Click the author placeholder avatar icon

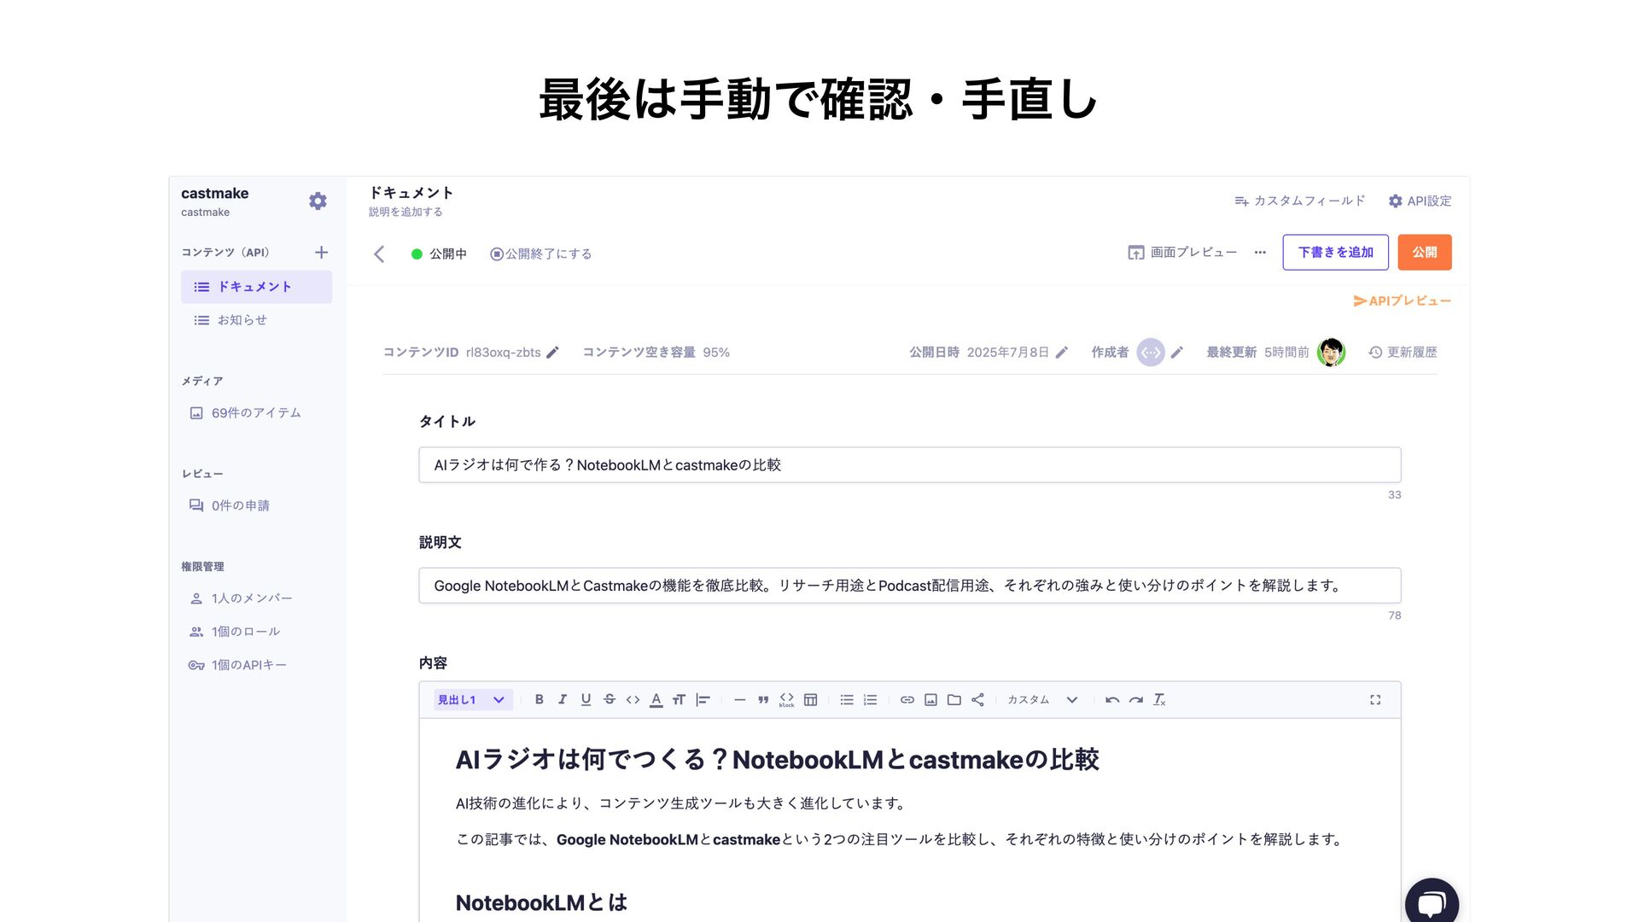1150,353
